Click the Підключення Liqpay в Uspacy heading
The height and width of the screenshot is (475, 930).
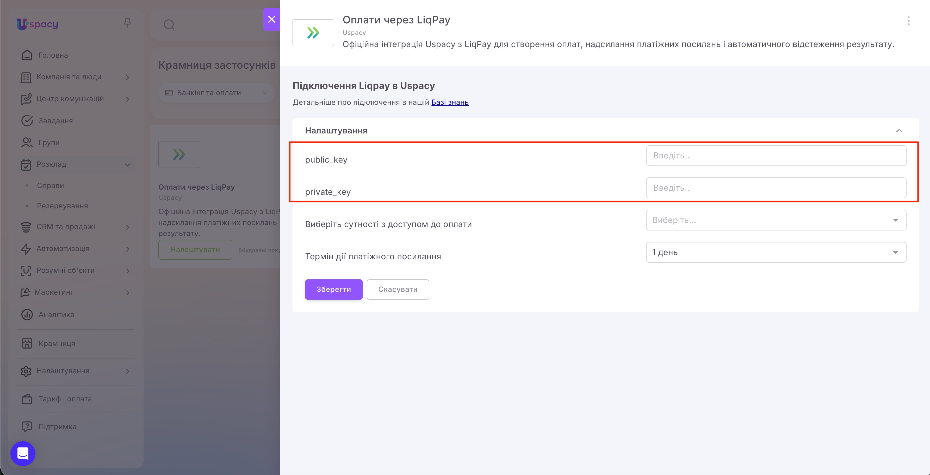364,86
